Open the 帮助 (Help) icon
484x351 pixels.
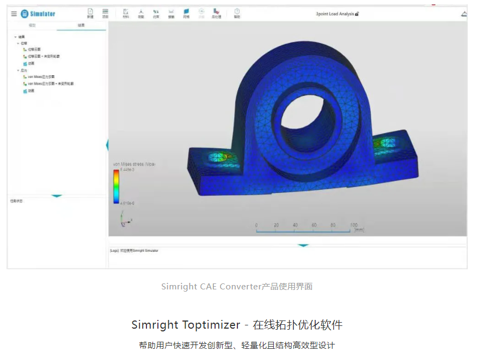[237, 13]
